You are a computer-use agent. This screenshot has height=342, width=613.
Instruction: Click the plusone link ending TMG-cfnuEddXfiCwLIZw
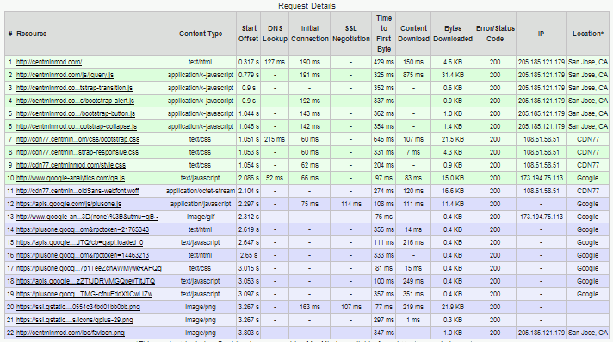(x=84, y=294)
